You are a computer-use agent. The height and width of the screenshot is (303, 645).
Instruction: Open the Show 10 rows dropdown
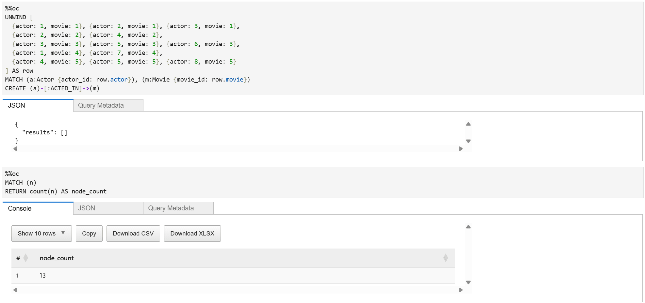coord(41,234)
